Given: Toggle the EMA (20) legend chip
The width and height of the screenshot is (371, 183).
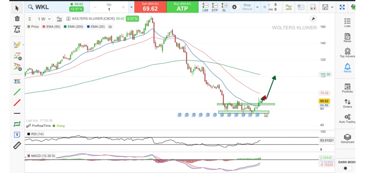Looking at the screenshot, I should click(x=96, y=27).
